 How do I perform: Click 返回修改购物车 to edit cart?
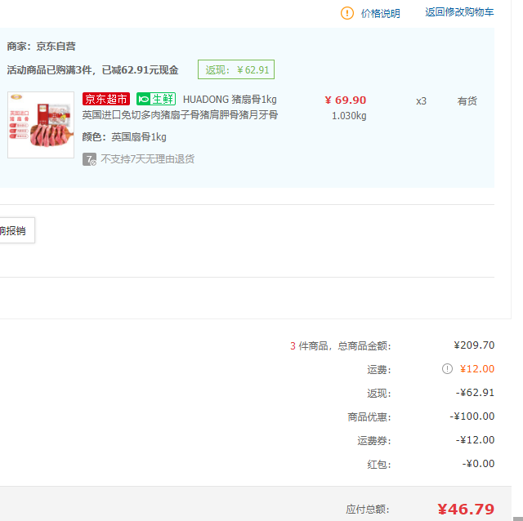coord(459,12)
